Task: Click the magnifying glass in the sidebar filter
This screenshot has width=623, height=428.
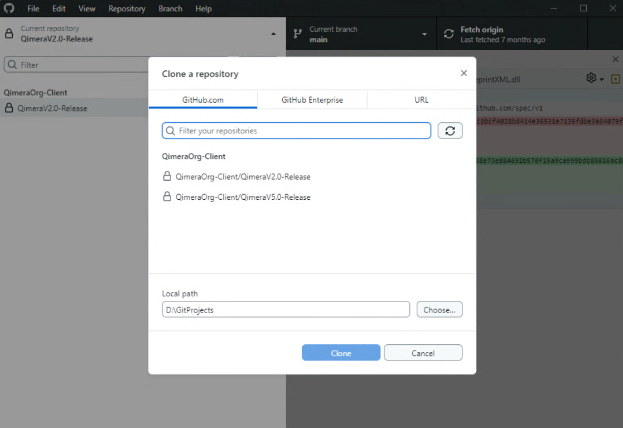Action: [x=12, y=65]
